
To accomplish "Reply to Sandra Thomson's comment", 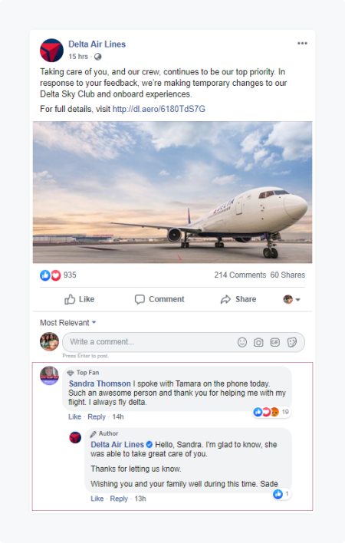I will (97, 416).
